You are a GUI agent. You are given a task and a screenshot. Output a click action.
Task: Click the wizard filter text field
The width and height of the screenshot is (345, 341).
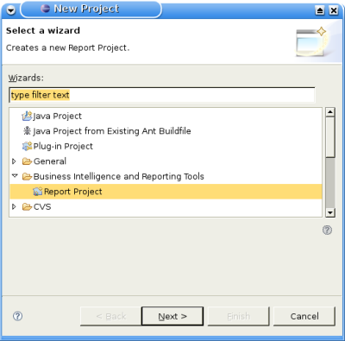tap(162, 95)
